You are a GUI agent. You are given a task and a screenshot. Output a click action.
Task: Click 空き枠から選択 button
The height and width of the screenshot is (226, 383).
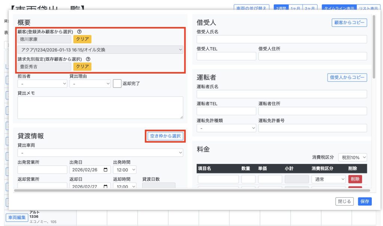(x=165, y=136)
